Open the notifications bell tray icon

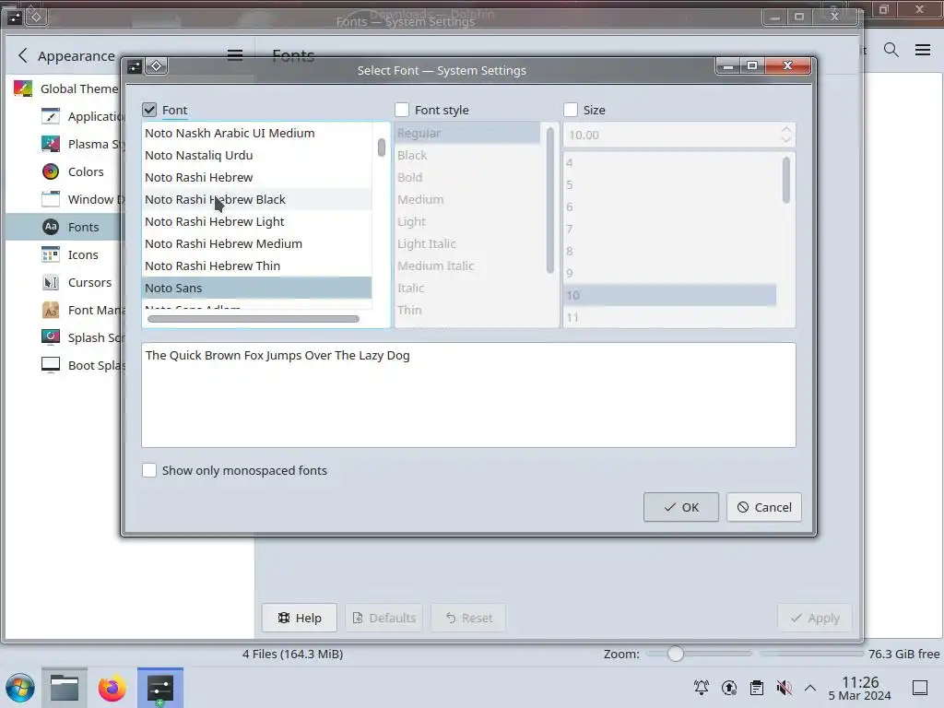tap(702, 687)
